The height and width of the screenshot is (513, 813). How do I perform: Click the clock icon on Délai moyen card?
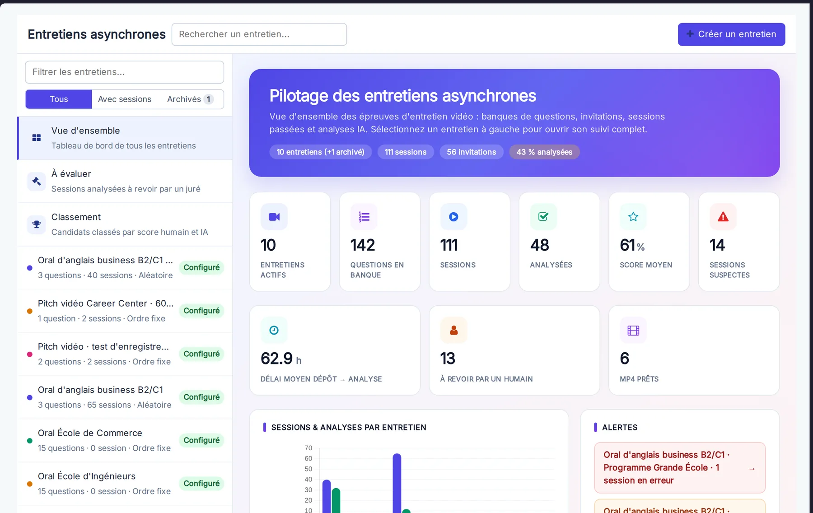pos(274,330)
